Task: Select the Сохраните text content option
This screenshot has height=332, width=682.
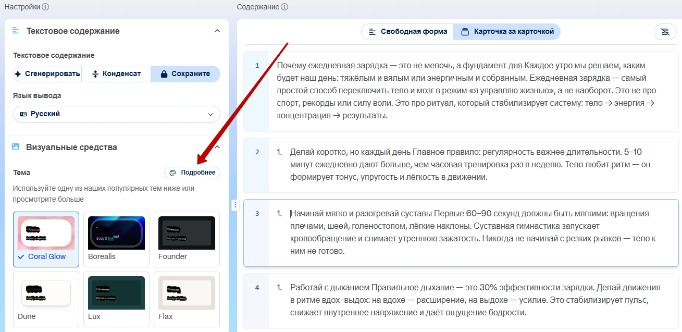Action: click(185, 74)
